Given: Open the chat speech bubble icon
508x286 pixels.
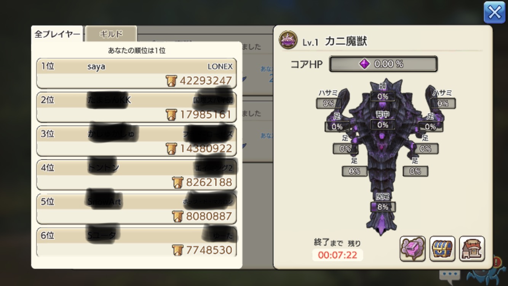Looking at the screenshot, I should point(449,275).
